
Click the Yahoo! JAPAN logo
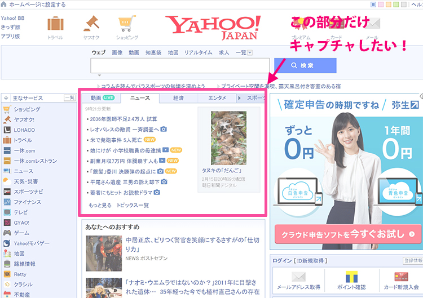pyautogui.click(x=213, y=28)
